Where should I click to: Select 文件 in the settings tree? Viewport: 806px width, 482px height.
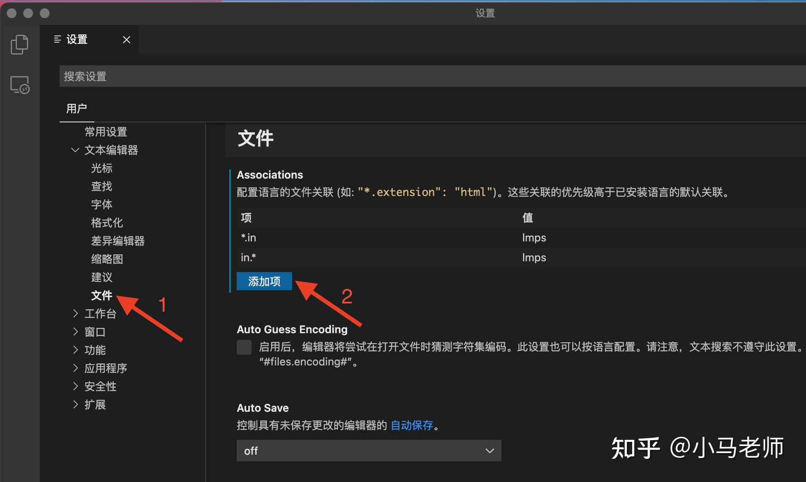coord(102,295)
